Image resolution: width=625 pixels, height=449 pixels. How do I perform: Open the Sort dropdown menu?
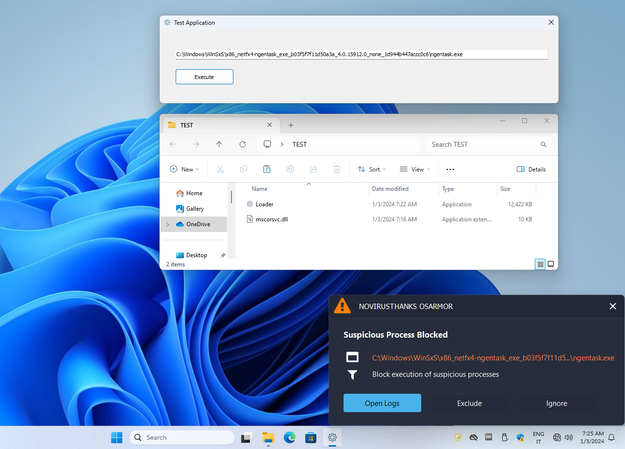372,169
